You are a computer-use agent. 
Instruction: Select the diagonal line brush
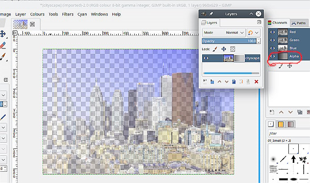283,159
